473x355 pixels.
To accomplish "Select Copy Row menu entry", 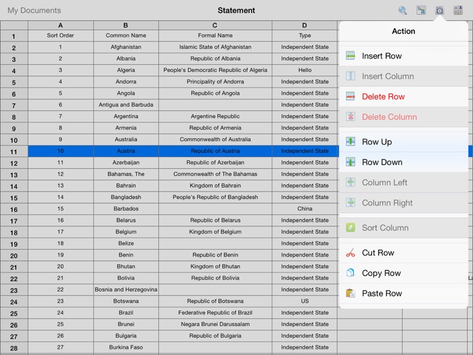I will 404,273.
